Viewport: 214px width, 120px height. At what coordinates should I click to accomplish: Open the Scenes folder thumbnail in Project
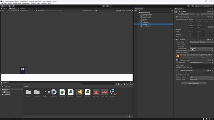(x=28, y=92)
